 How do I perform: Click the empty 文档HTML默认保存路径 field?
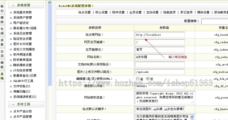[160, 64]
